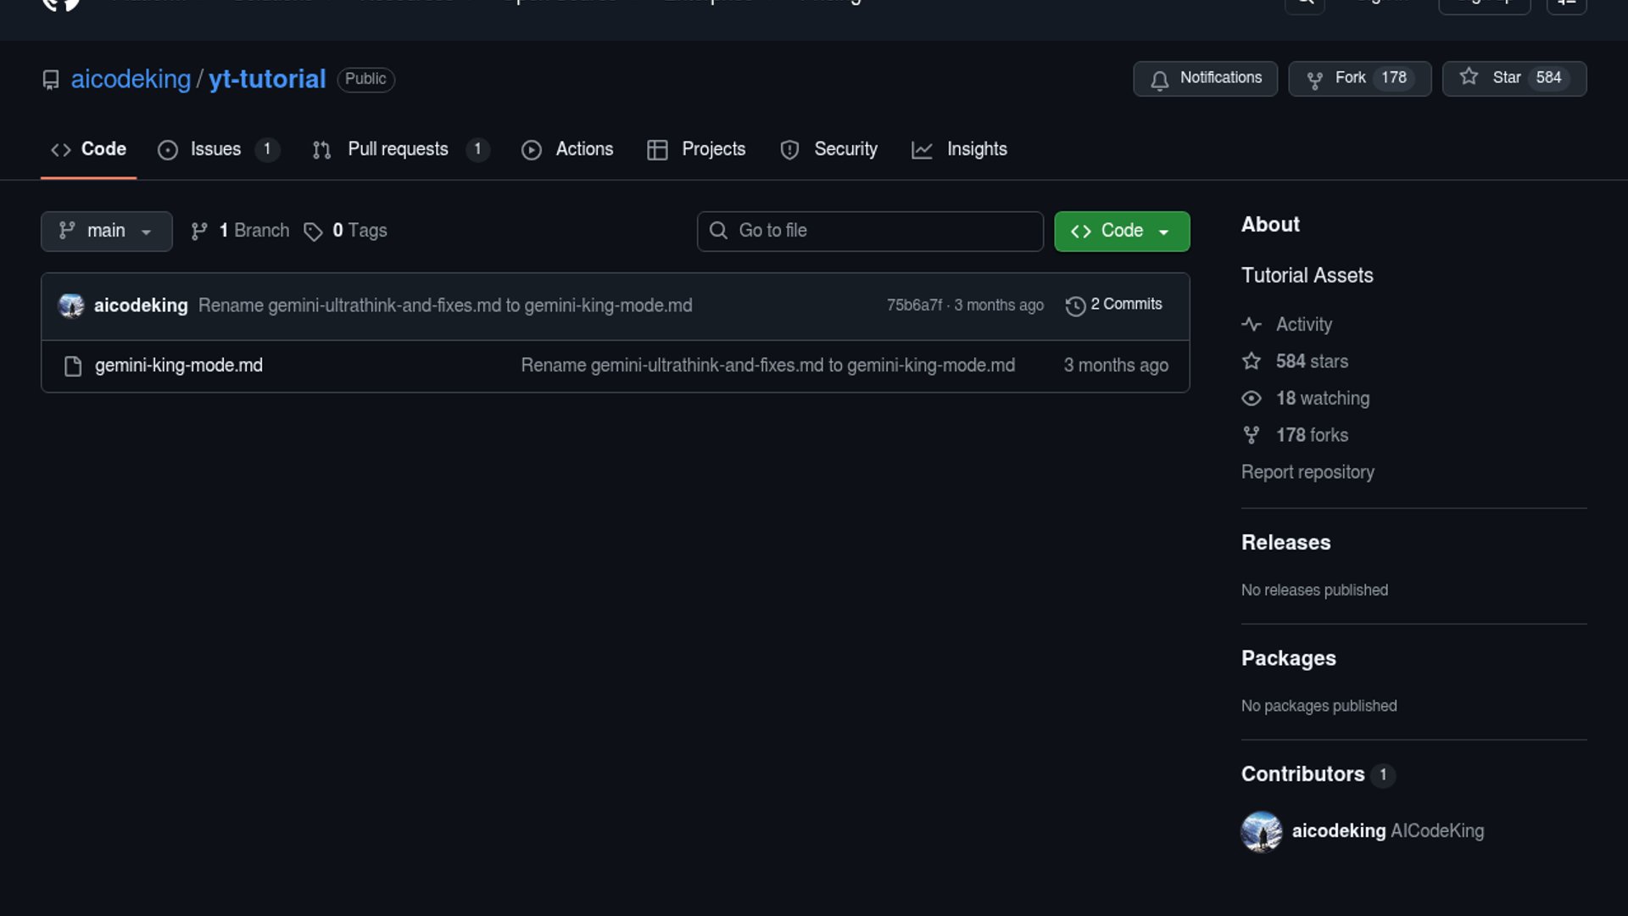Click the 1 Branch icon link

point(199,231)
